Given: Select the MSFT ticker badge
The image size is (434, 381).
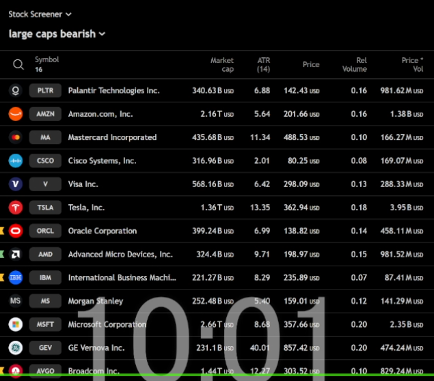Looking at the screenshot, I should [45, 324].
